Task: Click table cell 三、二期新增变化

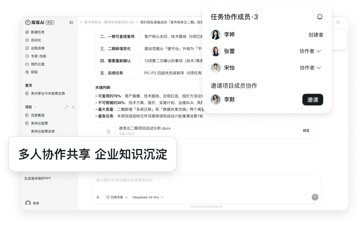Action: coord(117,49)
